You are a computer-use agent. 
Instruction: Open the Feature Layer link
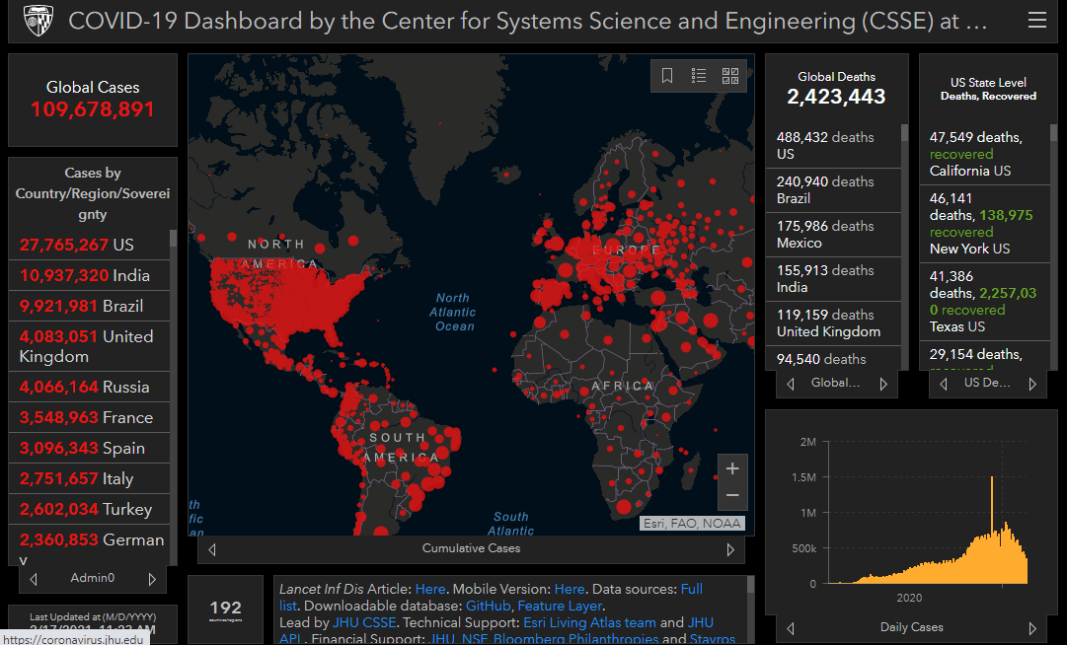pyautogui.click(x=560, y=606)
